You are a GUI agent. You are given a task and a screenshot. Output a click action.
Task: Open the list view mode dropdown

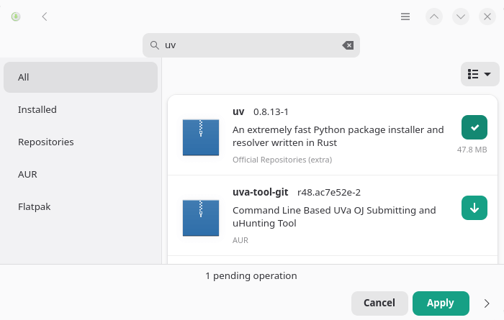[480, 74]
